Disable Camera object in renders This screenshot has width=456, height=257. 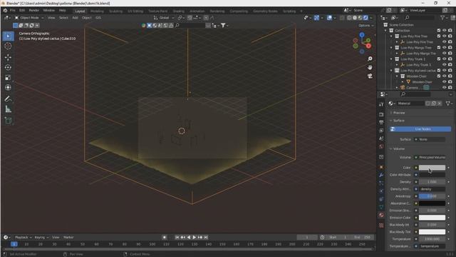click(450, 87)
